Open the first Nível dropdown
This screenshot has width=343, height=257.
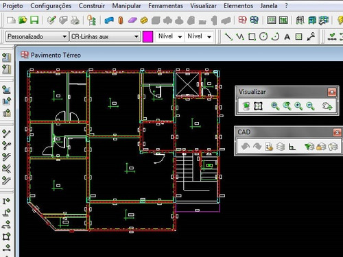[x=169, y=36]
